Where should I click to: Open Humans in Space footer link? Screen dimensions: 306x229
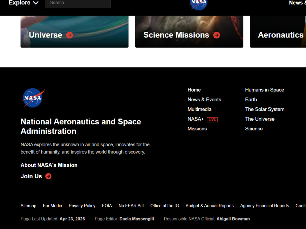click(x=265, y=90)
